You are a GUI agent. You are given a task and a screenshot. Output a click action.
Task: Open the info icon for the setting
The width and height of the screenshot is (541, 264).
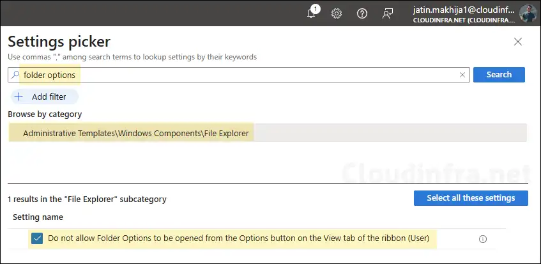(483, 239)
